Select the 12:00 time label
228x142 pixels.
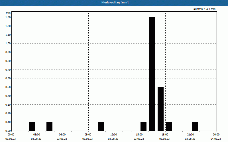point(113,135)
